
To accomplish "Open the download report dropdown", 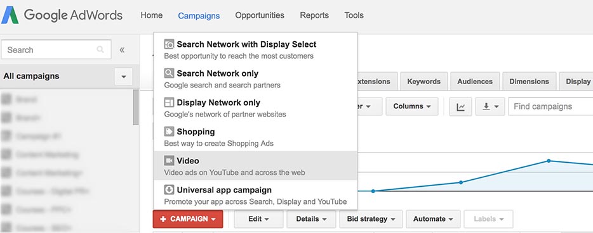I will coord(490,107).
